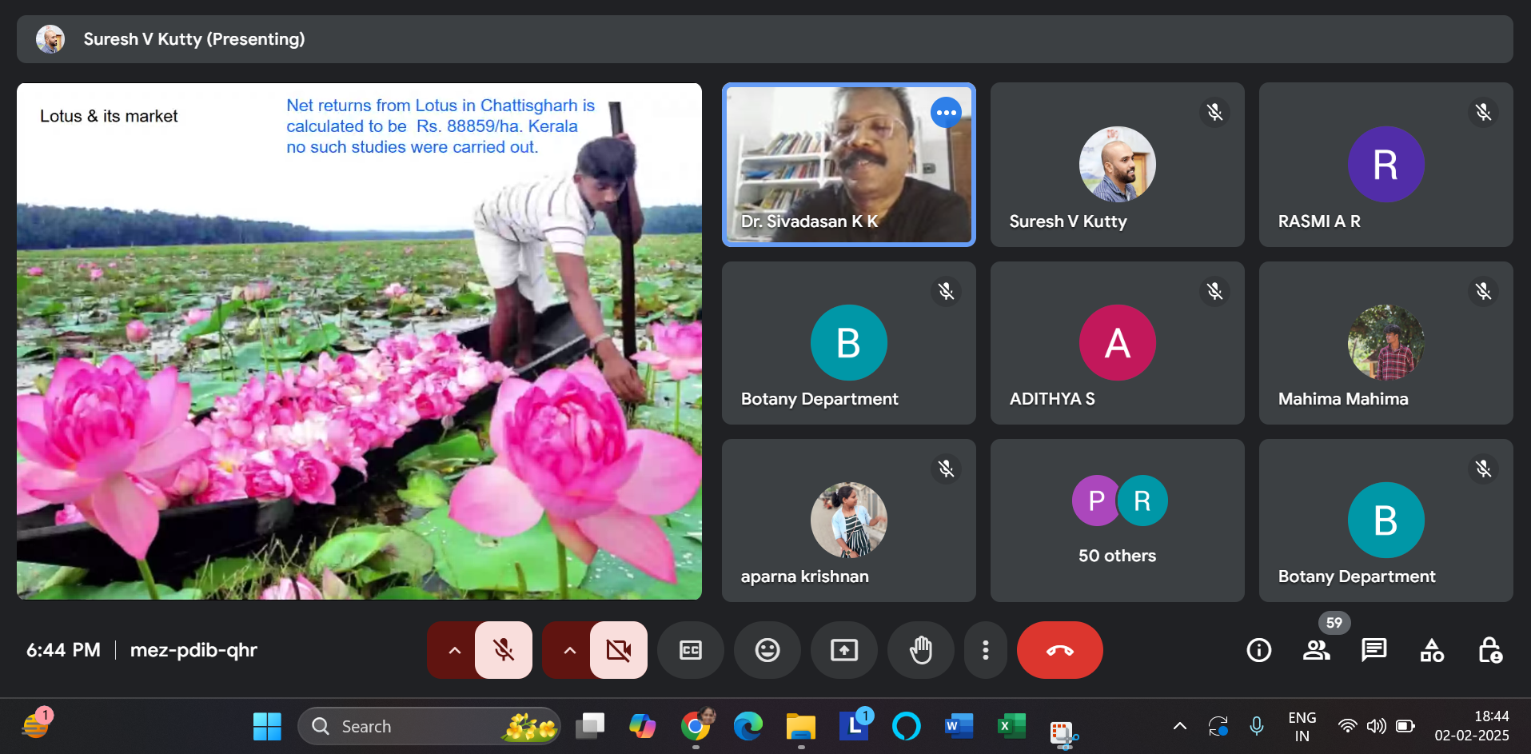
Task: Open meeting details info icon
Action: pyautogui.click(x=1259, y=650)
